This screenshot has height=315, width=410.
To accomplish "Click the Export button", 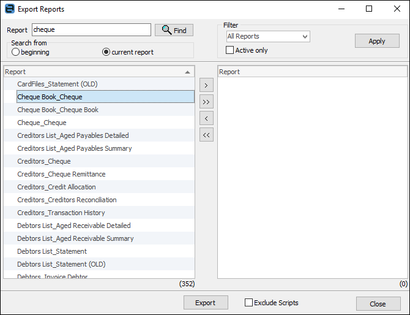I will [x=206, y=303].
